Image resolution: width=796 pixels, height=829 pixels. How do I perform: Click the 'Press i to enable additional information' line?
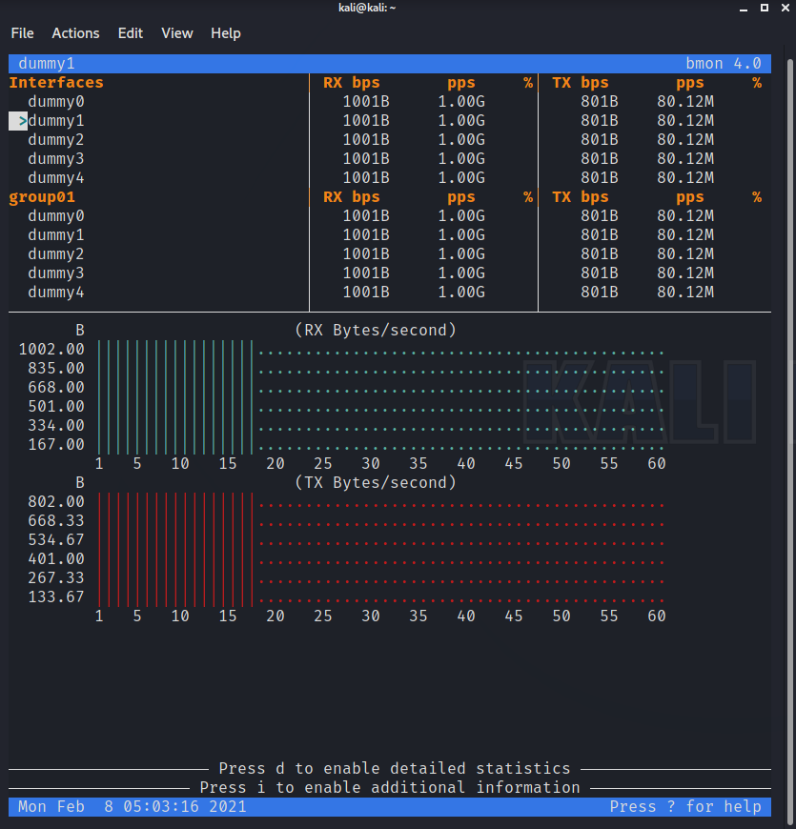point(390,787)
